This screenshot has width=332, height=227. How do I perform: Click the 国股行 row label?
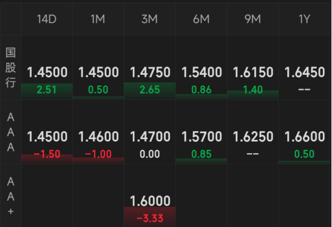10,67
